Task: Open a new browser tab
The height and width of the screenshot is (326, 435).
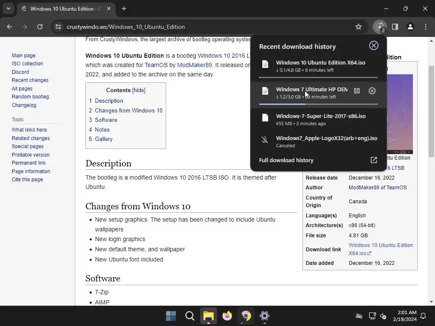Action: point(124,8)
